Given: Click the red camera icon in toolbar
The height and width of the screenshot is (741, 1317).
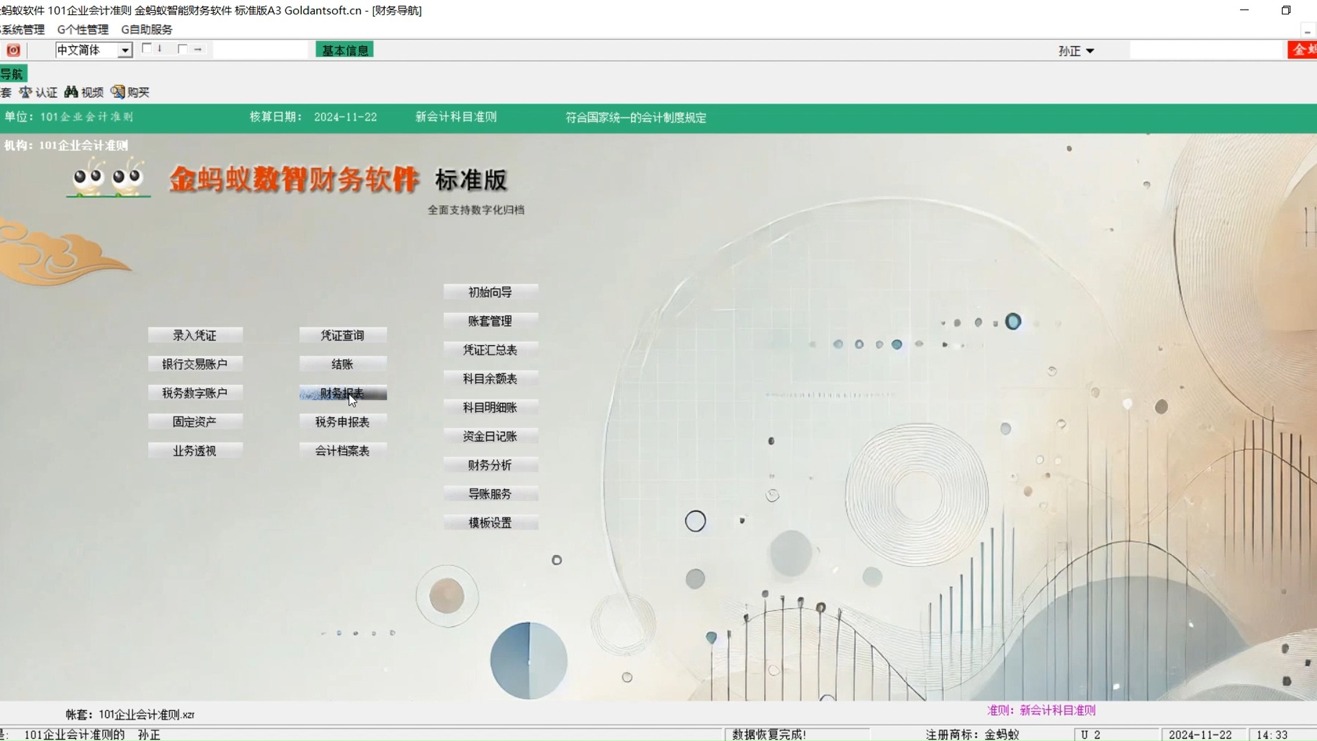Looking at the screenshot, I should [13, 50].
